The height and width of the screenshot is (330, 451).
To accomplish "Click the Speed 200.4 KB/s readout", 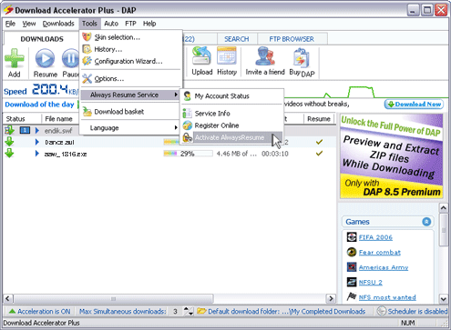I will pyautogui.click(x=41, y=90).
